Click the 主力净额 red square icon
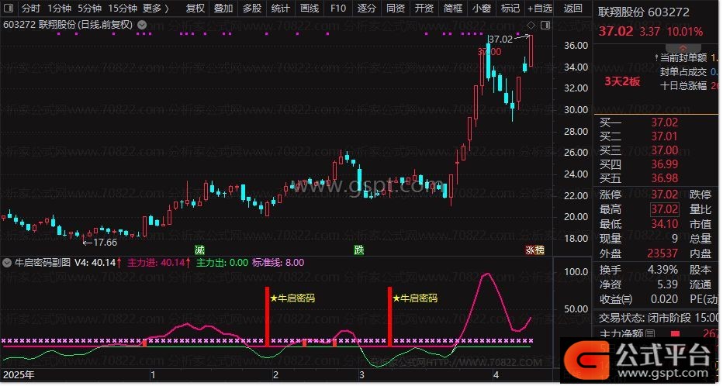The height and width of the screenshot is (386, 723). [673, 334]
